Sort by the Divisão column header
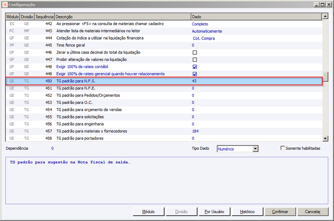This screenshot has height=221, width=334. coord(27,17)
